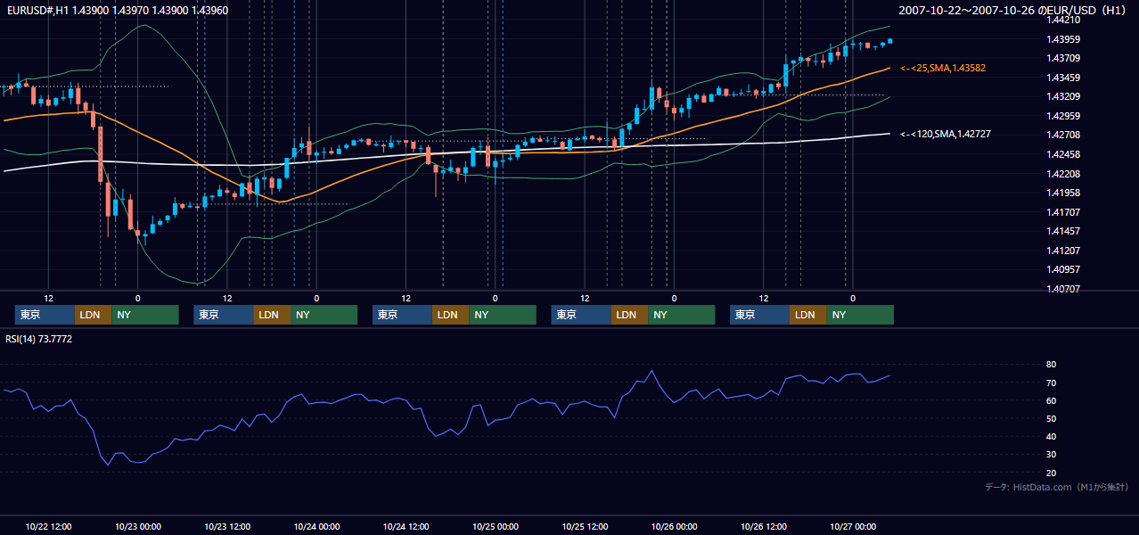Select the NY session block spanning 10/25 00:00

coord(503,315)
